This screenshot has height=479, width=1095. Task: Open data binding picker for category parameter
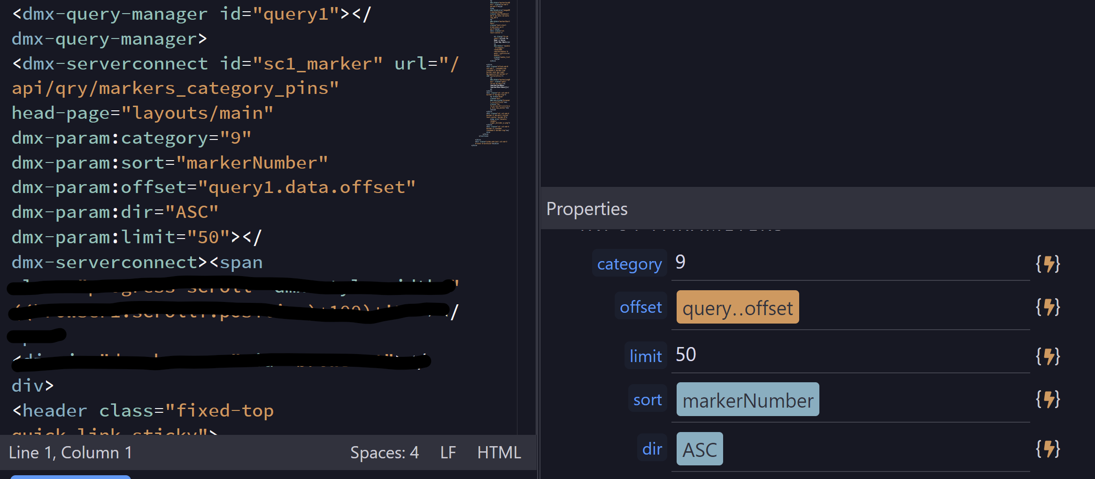(1048, 263)
